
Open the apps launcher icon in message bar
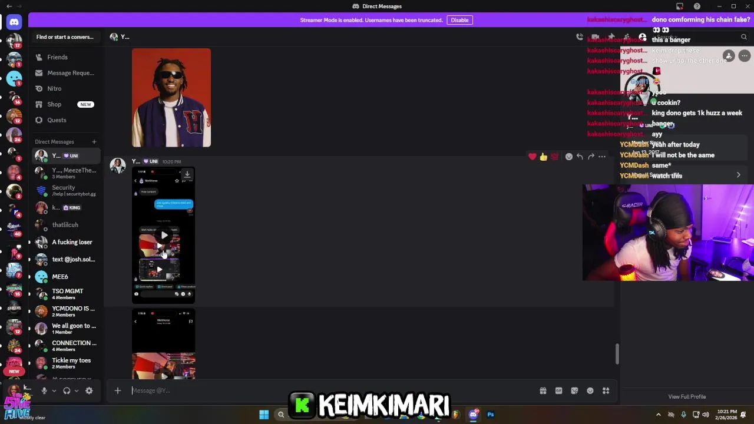click(x=606, y=390)
